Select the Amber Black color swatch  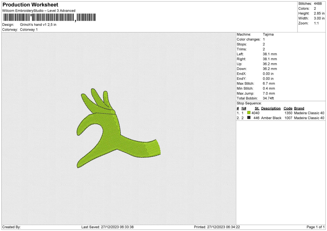point(249,118)
